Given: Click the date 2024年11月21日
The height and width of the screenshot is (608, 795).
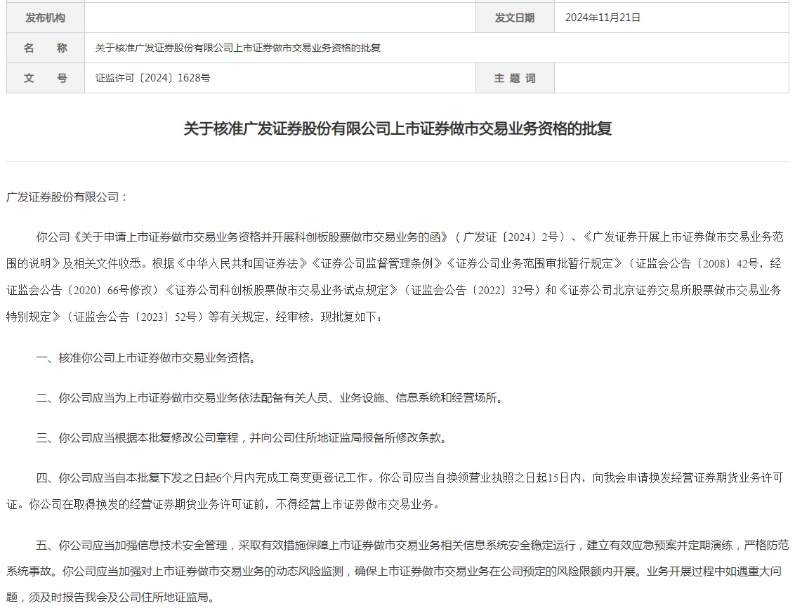Looking at the screenshot, I should tap(603, 18).
